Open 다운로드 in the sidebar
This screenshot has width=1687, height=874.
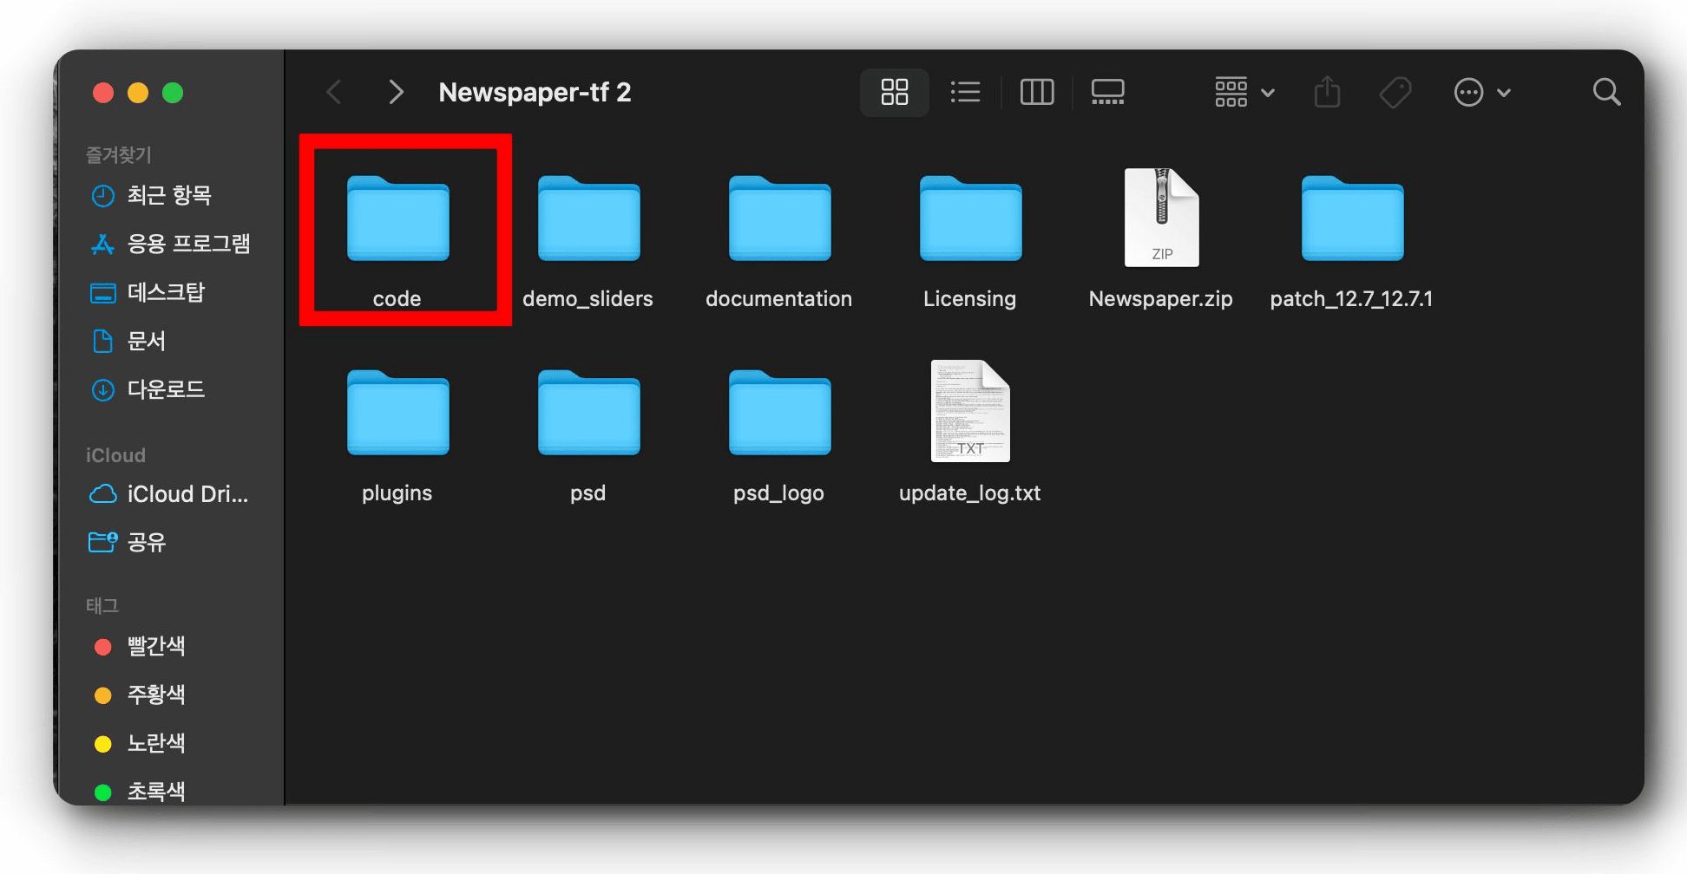165,390
